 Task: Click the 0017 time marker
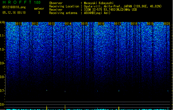(x=117, y=24)
